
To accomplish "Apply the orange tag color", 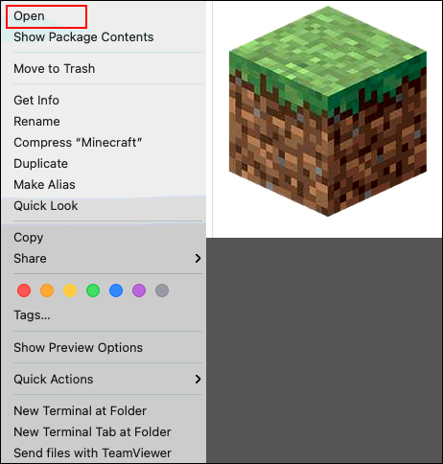I will tap(47, 290).
